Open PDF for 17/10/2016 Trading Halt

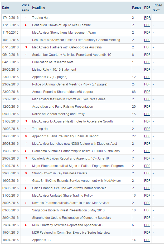[x=147, y=18]
